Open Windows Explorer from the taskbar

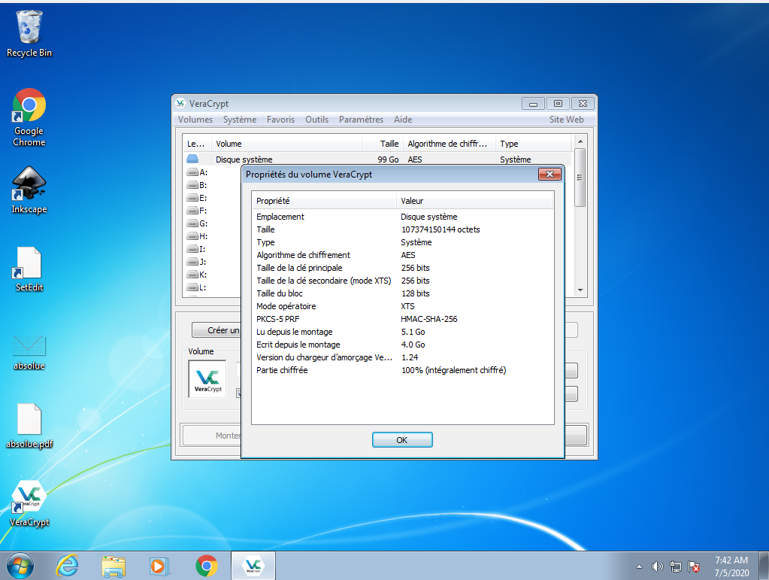[x=114, y=565]
